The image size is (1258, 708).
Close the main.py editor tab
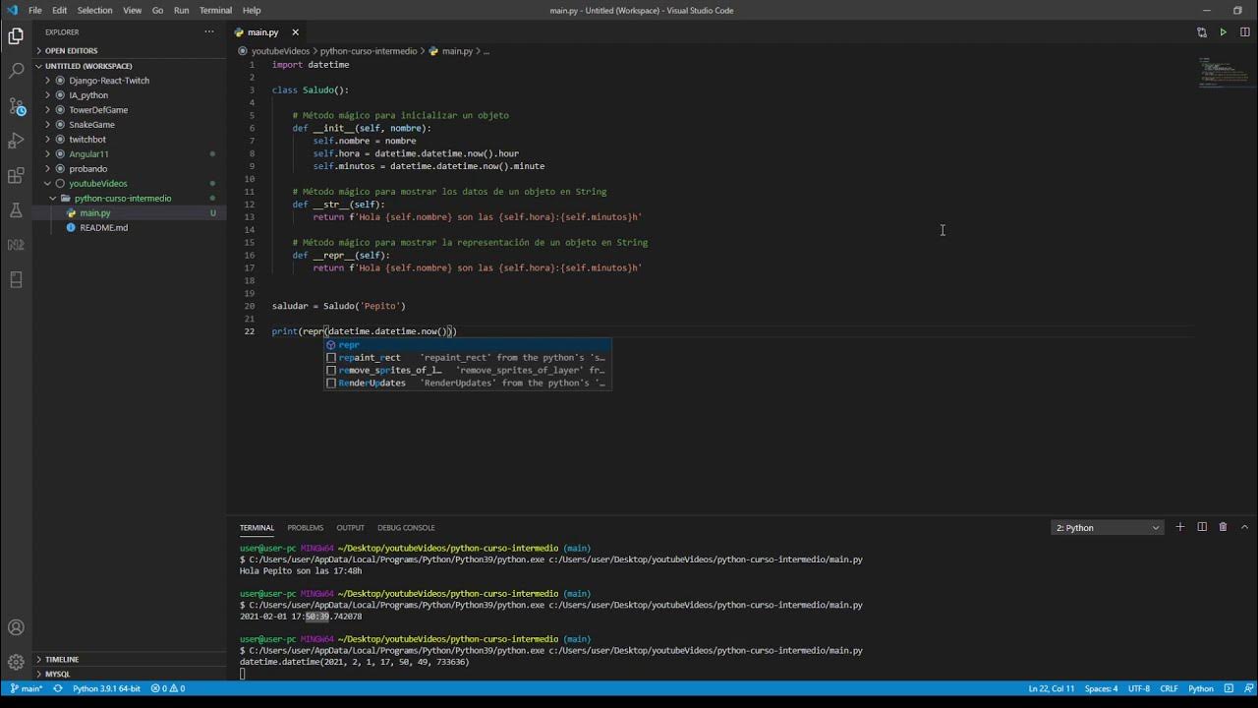click(295, 32)
